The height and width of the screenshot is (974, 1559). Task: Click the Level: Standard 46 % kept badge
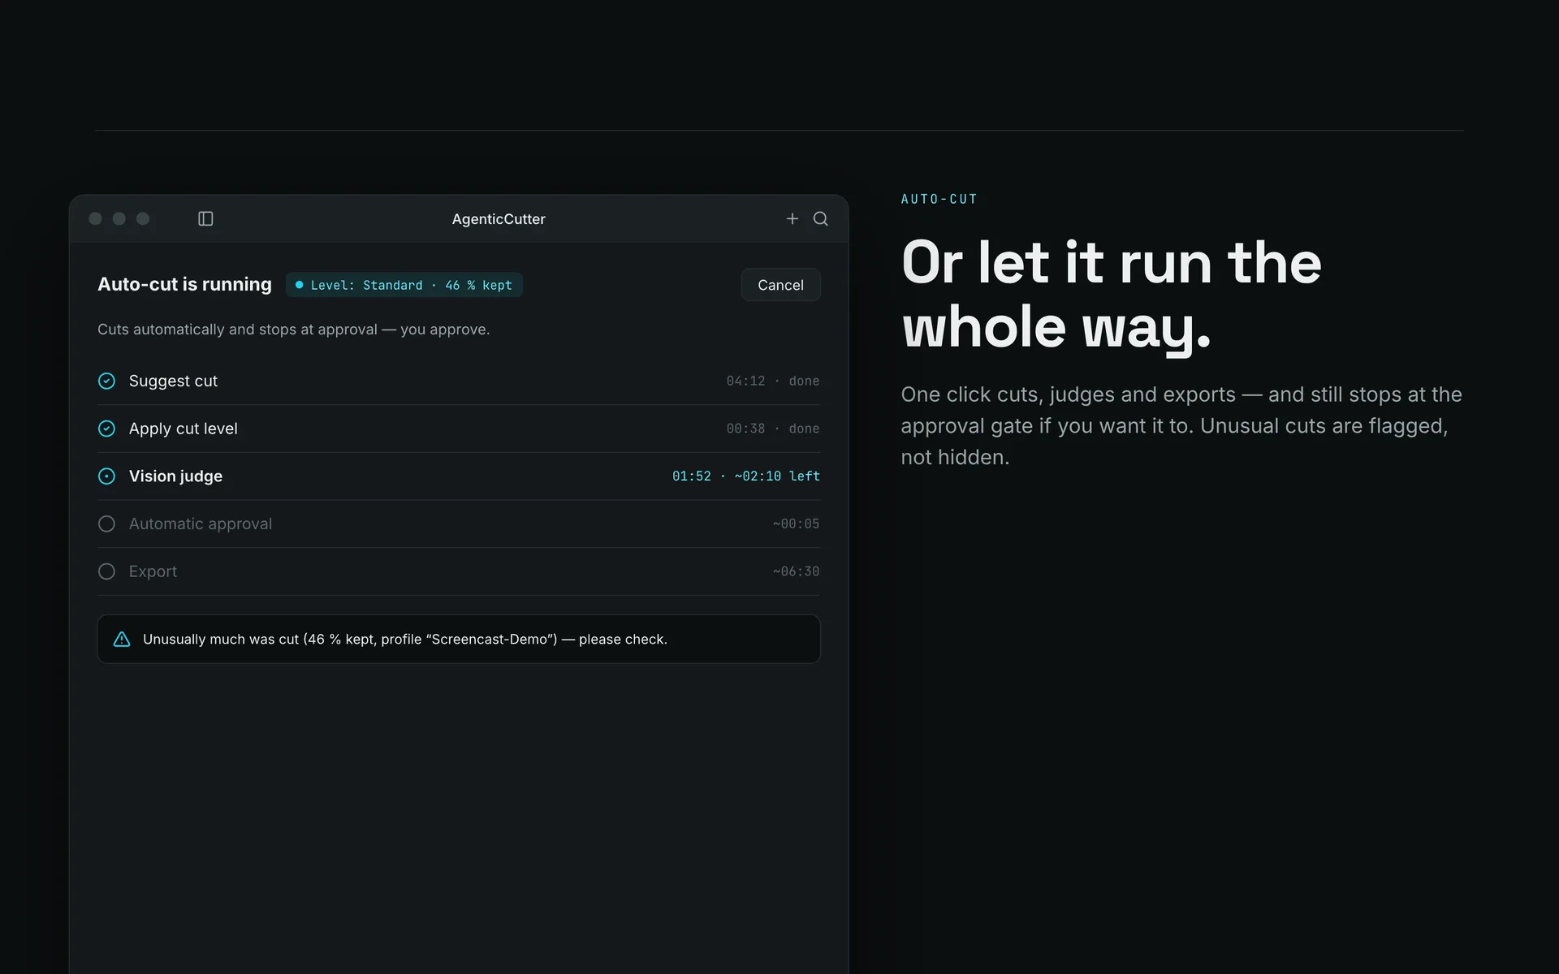tap(404, 285)
